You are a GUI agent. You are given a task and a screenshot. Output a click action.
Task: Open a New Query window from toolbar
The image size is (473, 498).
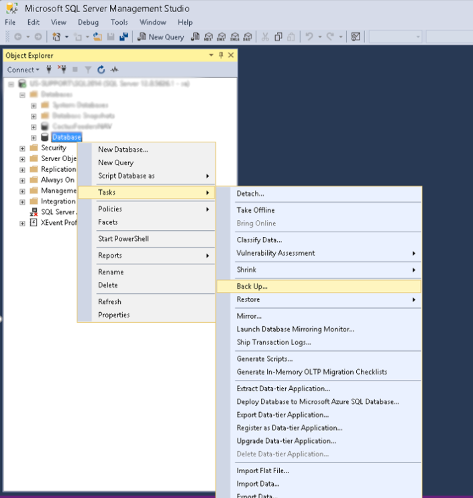[x=160, y=37]
